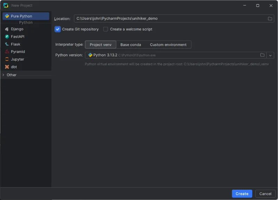Maximize the New Project window
The height and width of the screenshot is (200, 278).
258,6
